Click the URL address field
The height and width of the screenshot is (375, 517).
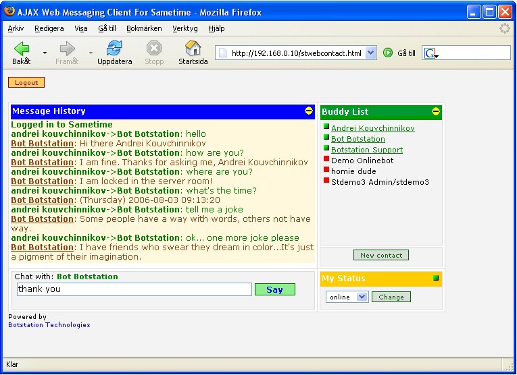(x=297, y=53)
